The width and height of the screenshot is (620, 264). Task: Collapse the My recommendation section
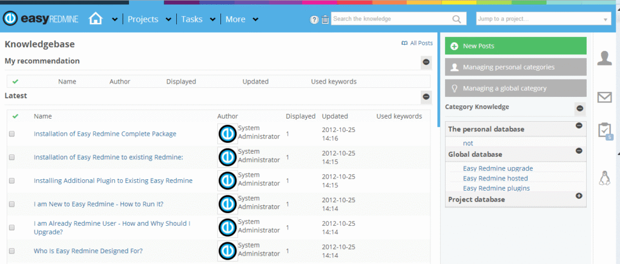pos(426,62)
